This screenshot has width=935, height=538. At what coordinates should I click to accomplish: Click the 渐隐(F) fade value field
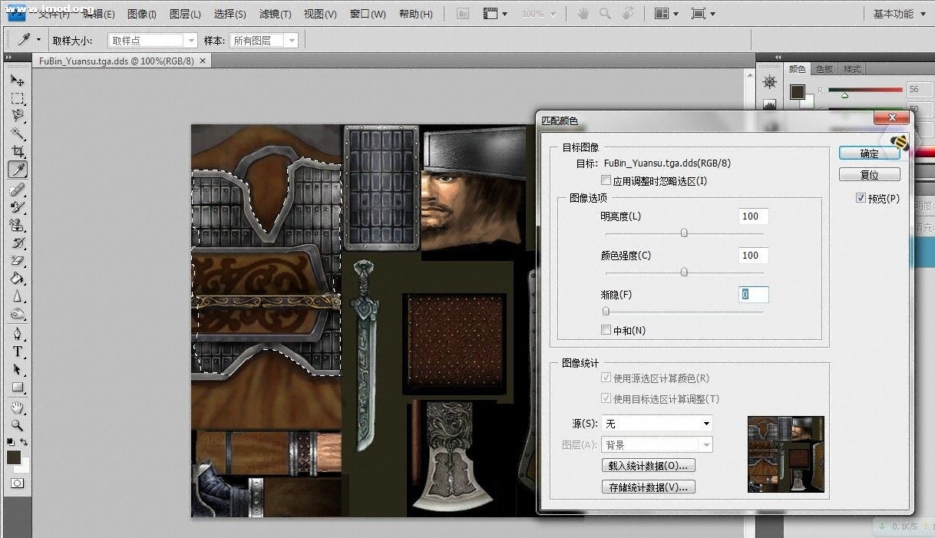753,295
